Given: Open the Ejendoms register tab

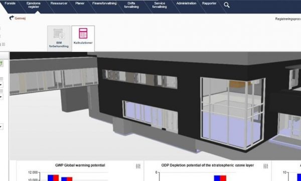Looking at the screenshot, I should pos(34,5).
